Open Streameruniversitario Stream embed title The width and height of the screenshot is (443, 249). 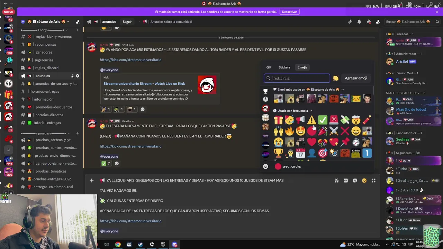pyautogui.click(x=144, y=84)
